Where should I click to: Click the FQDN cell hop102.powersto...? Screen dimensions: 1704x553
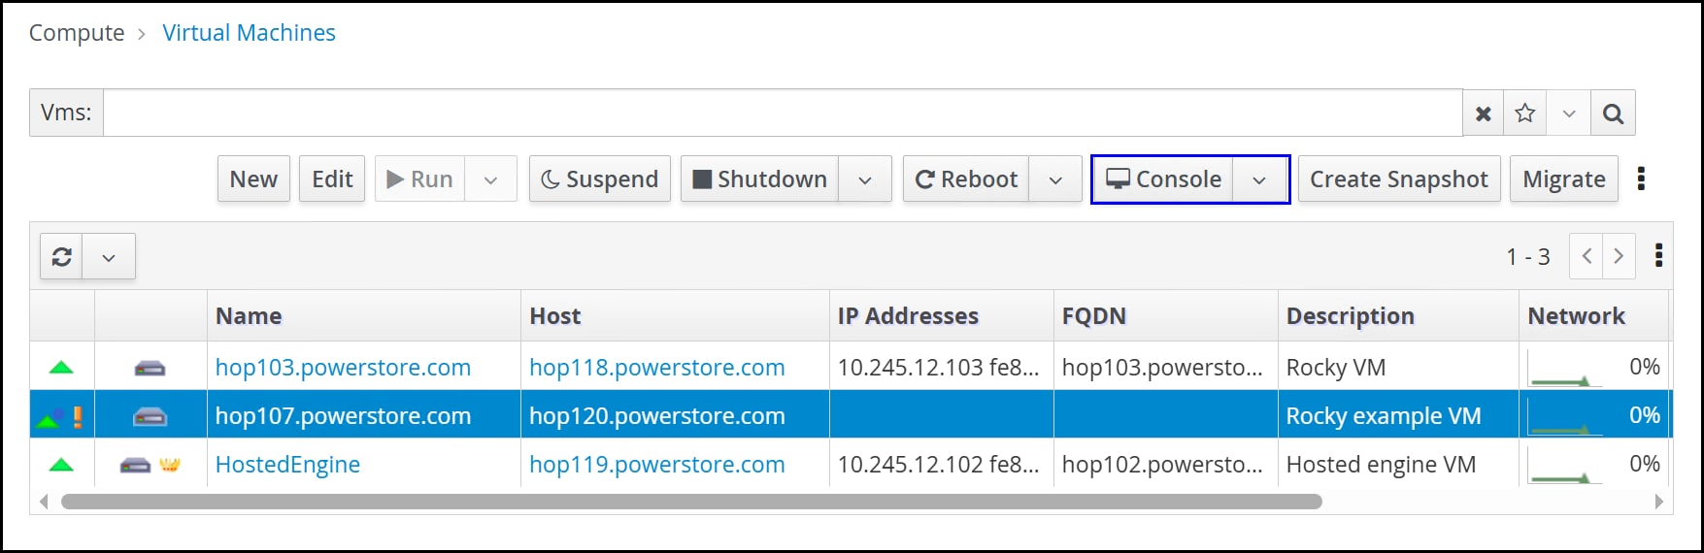coord(1162,465)
